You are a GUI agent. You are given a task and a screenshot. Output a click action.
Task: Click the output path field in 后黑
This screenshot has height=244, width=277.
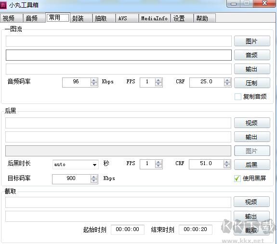click(118, 137)
